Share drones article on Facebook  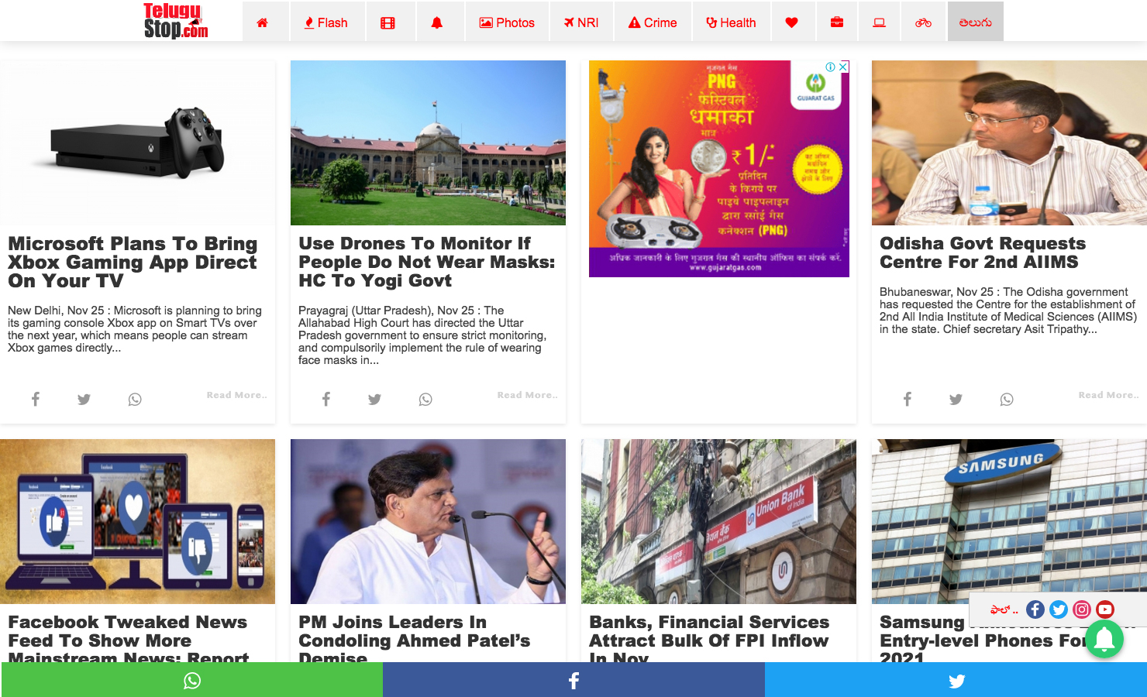coord(326,399)
